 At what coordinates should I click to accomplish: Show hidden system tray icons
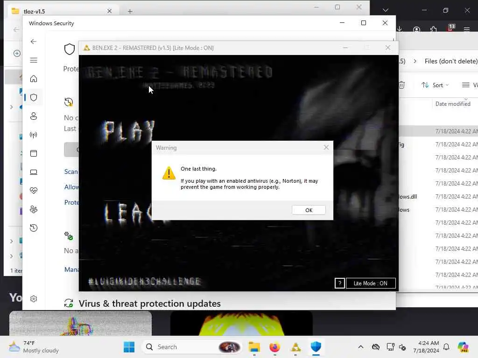point(361,347)
